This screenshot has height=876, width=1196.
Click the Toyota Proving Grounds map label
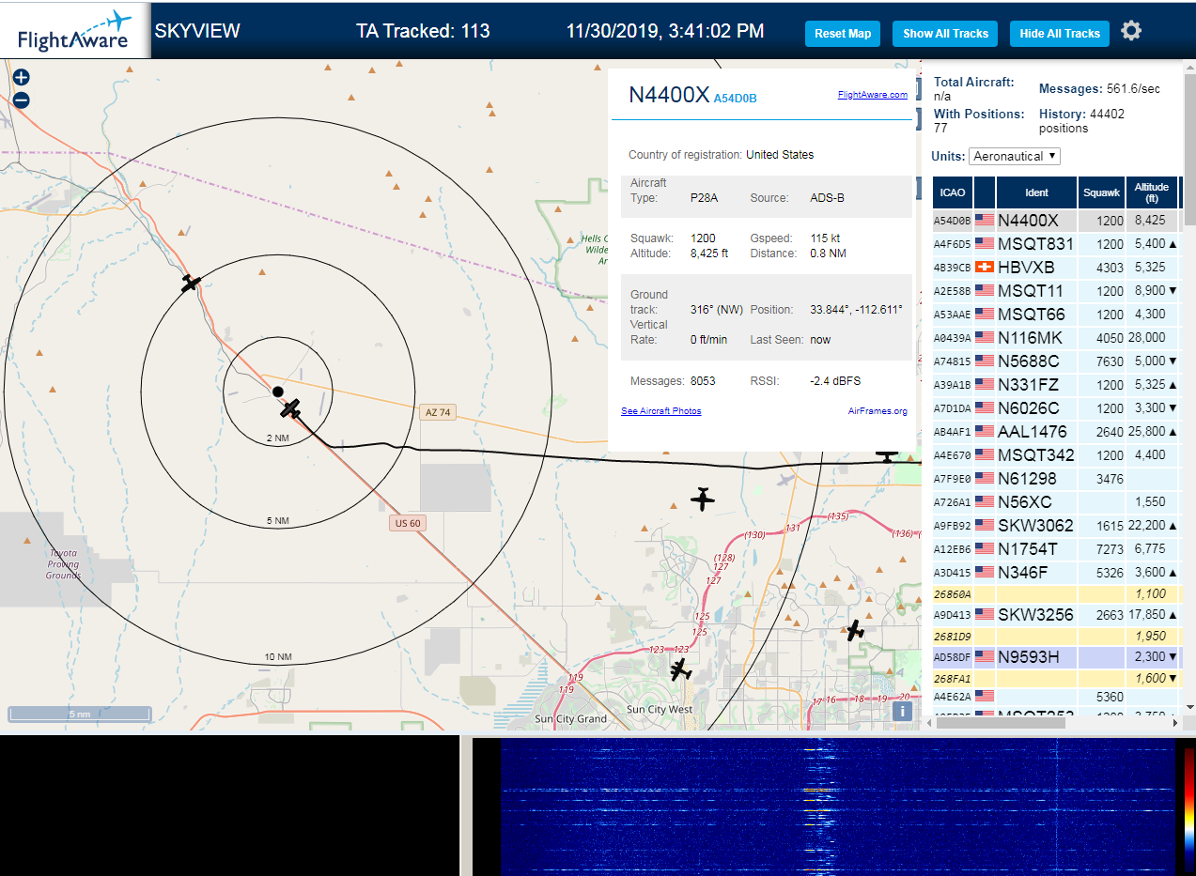pos(64,564)
